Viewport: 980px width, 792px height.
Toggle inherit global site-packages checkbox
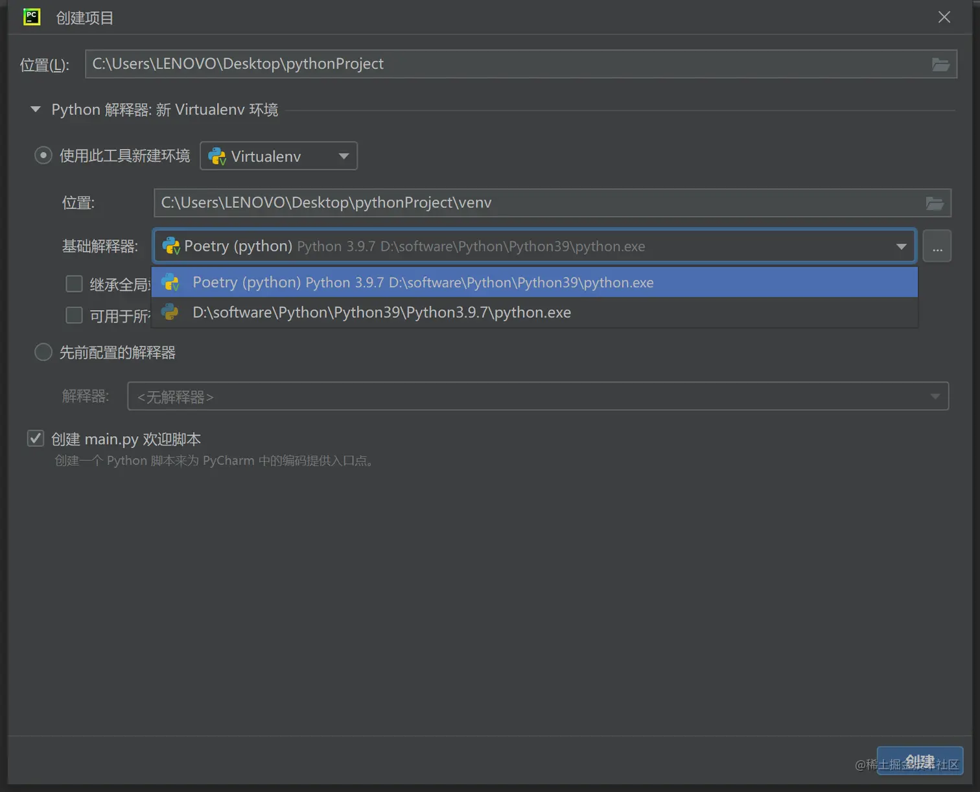(x=75, y=284)
